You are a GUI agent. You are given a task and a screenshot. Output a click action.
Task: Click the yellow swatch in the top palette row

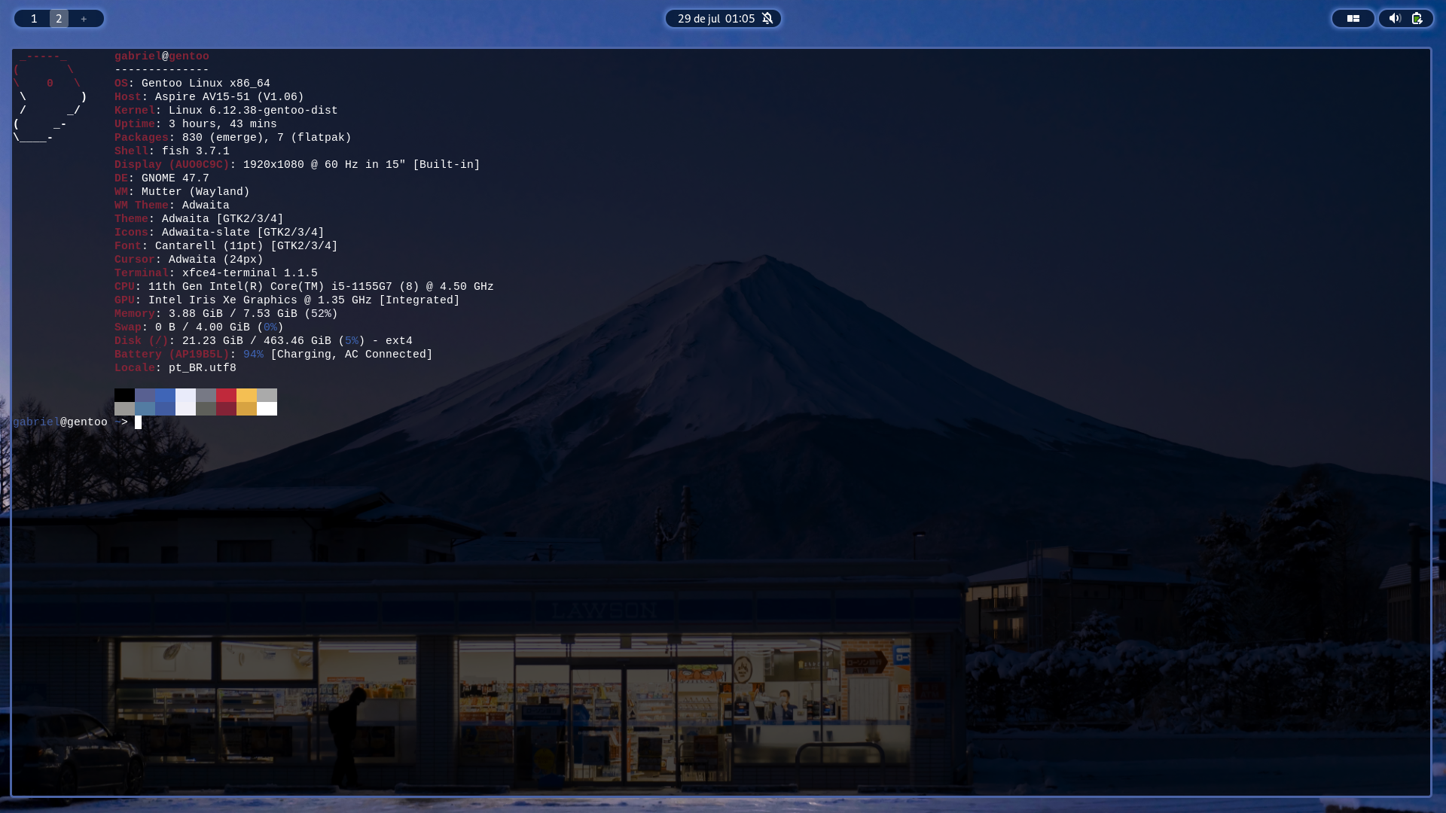pyautogui.click(x=246, y=395)
